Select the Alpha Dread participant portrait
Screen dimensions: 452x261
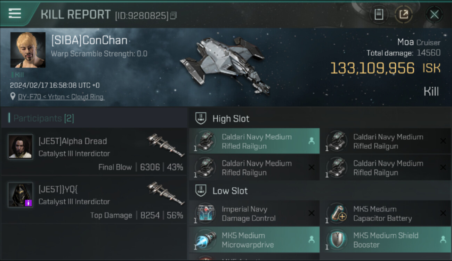tap(21, 147)
